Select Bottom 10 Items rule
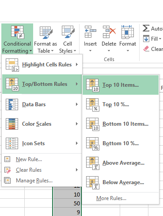 click(x=121, y=124)
